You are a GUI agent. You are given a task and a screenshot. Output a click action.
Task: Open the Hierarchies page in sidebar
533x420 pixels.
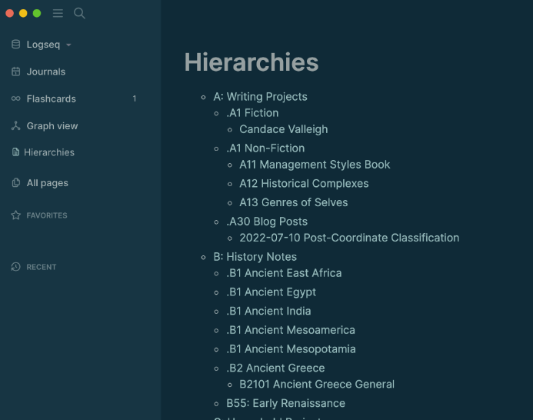coord(48,152)
